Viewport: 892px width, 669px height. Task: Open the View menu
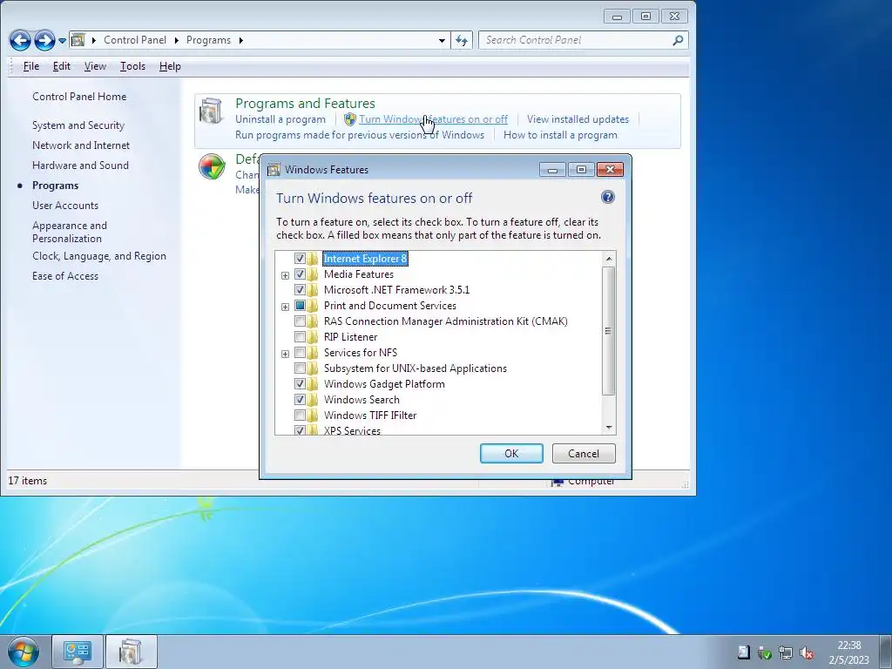click(95, 66)
